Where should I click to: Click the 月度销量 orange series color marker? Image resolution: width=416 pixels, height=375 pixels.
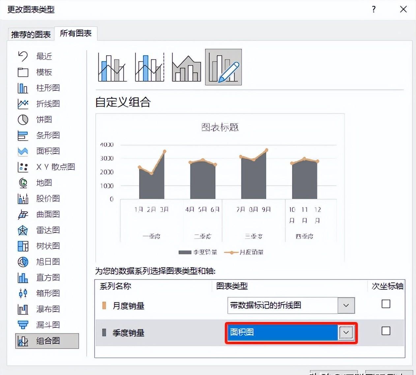click(104, 306)
